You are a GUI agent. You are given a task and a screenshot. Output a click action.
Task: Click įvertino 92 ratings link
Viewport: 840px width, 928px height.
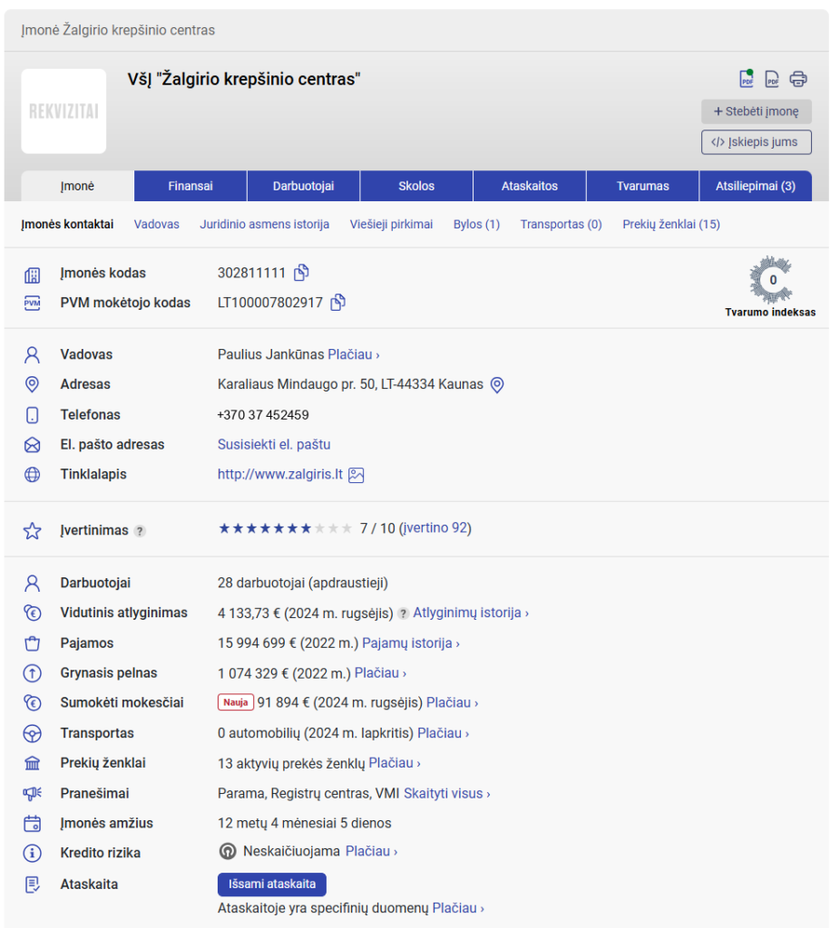[435, 528]
